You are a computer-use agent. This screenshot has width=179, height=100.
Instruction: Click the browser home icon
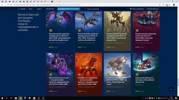[x=11, y=5]
